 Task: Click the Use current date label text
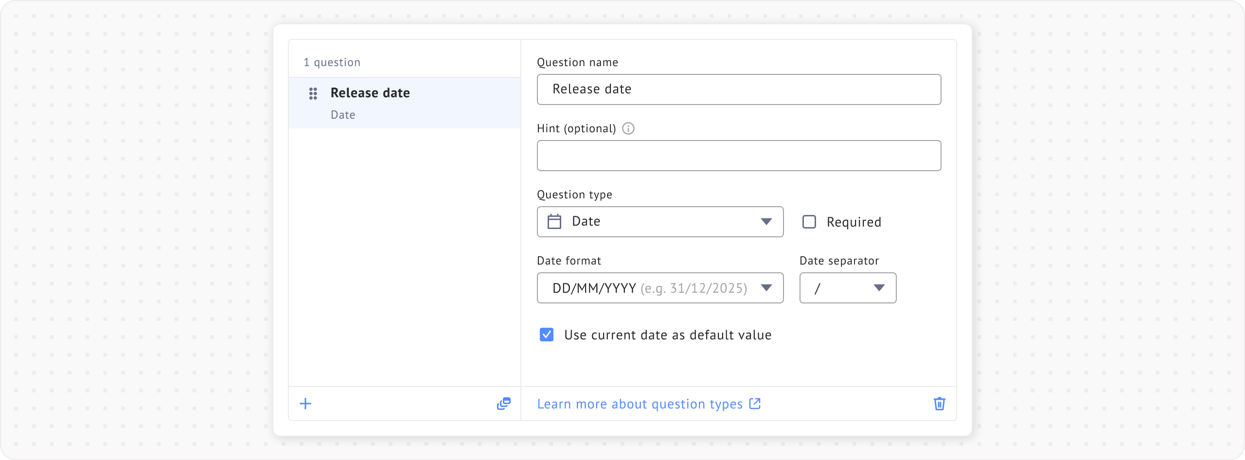click(668, 335)
